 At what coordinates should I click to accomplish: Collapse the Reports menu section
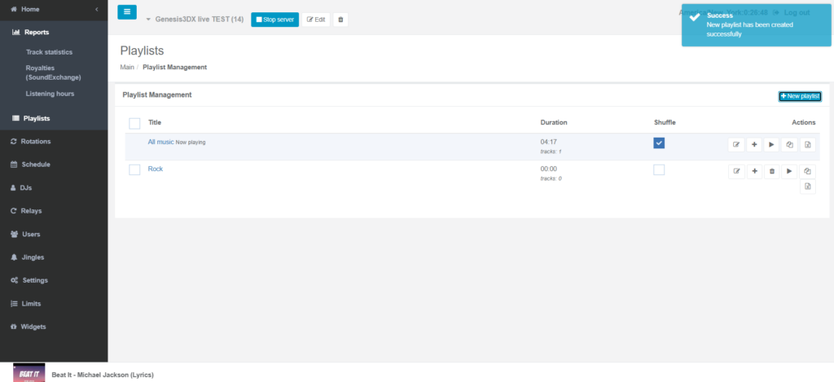point(37,33)
